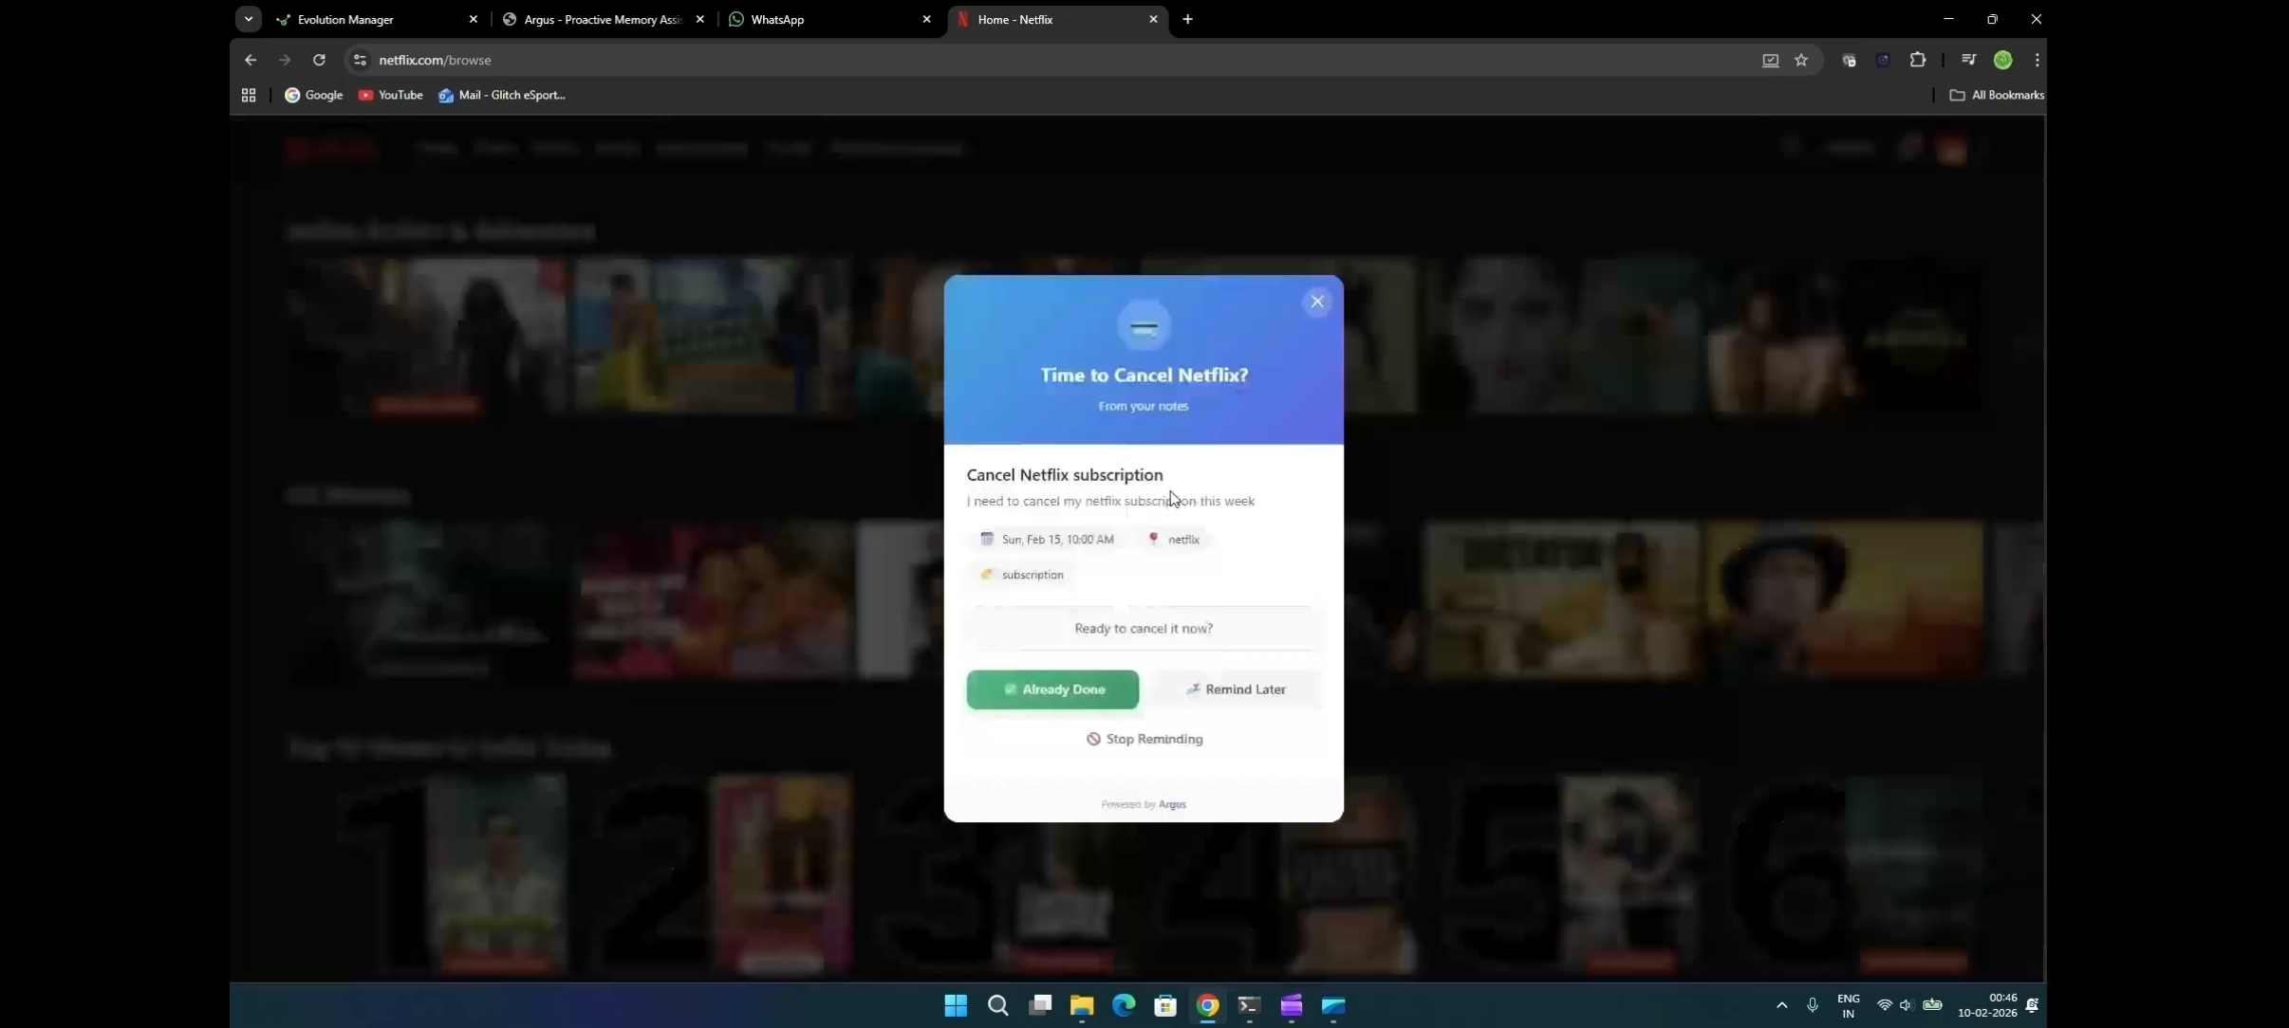Close the Argus reminder popup
The image size is (2289, 1028).
1316,302
